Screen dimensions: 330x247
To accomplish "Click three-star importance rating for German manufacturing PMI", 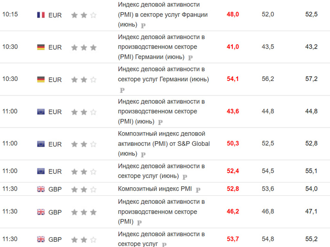I will pos(84,47).
